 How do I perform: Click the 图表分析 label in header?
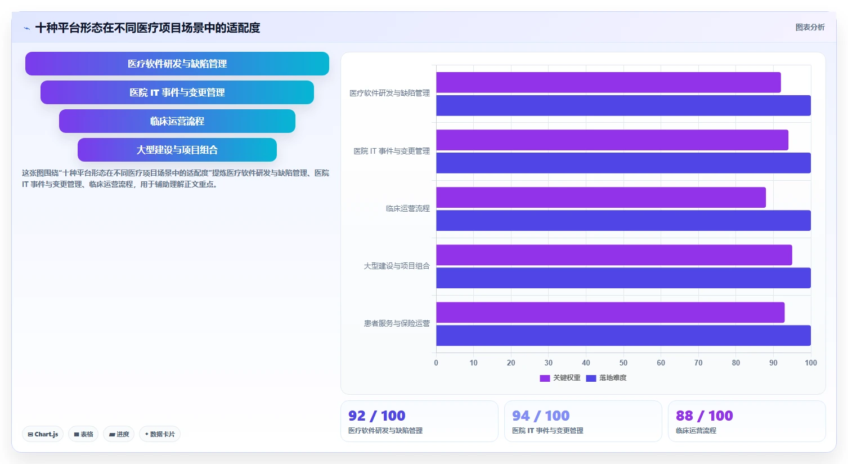810,27
